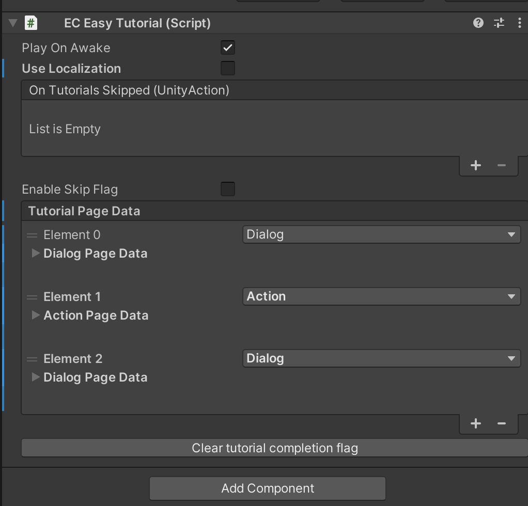Click the Add Component button
This screenshot has width=528, height=506.
(x=268, y=488)
